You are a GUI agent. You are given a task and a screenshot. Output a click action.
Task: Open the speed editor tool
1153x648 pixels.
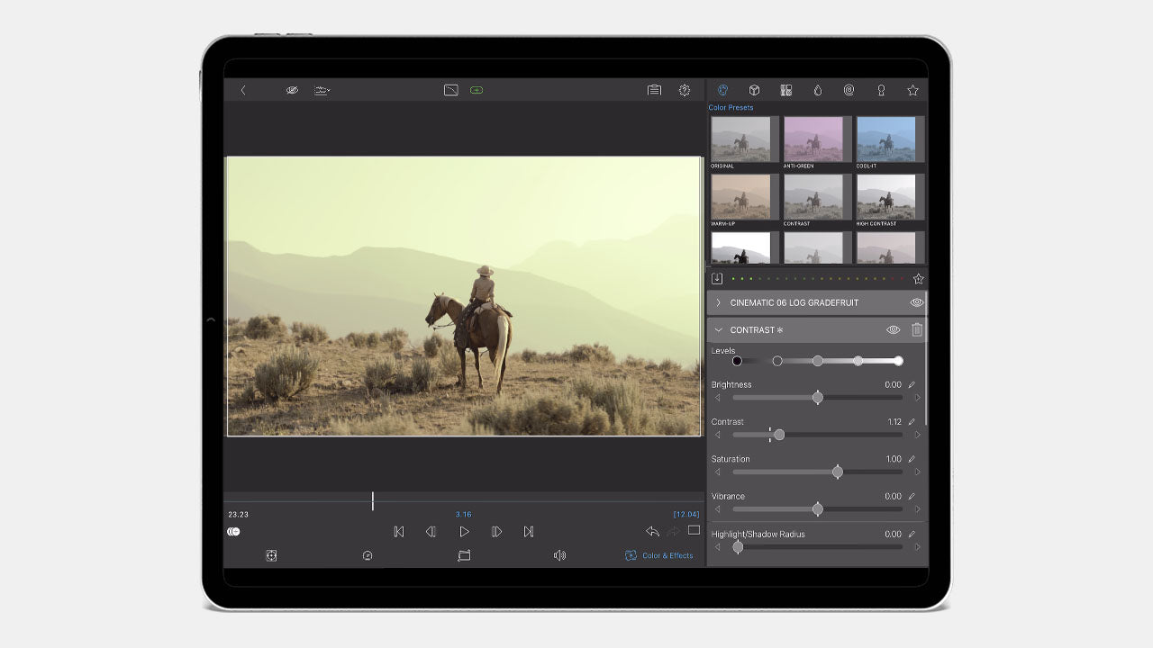coord(368,556)
